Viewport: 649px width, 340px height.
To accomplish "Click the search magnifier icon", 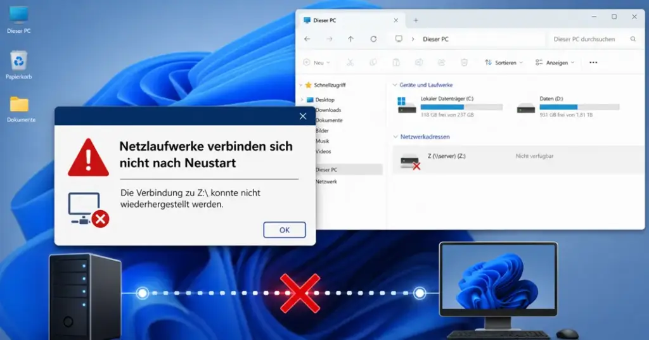I will (x=633, y=39).
